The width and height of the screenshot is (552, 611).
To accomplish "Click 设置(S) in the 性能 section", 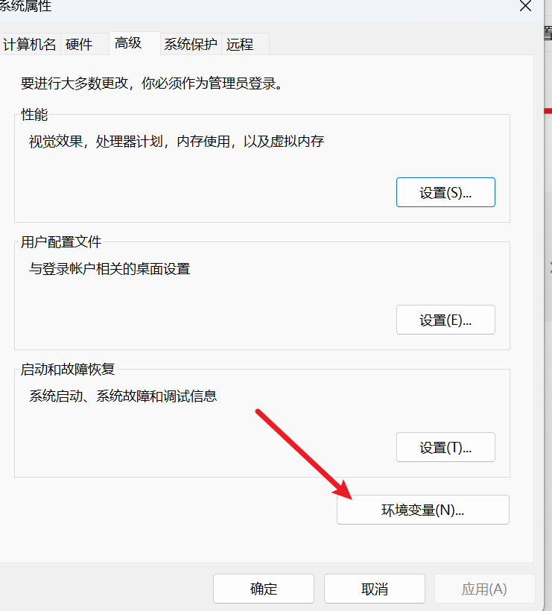I will [x=445, y=192].
